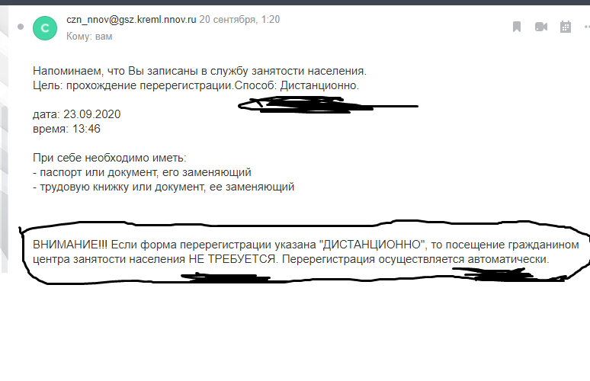590x381 pixels.
Task: Expand the Кому: вам recipient details
Action: (x=89, y=37)
